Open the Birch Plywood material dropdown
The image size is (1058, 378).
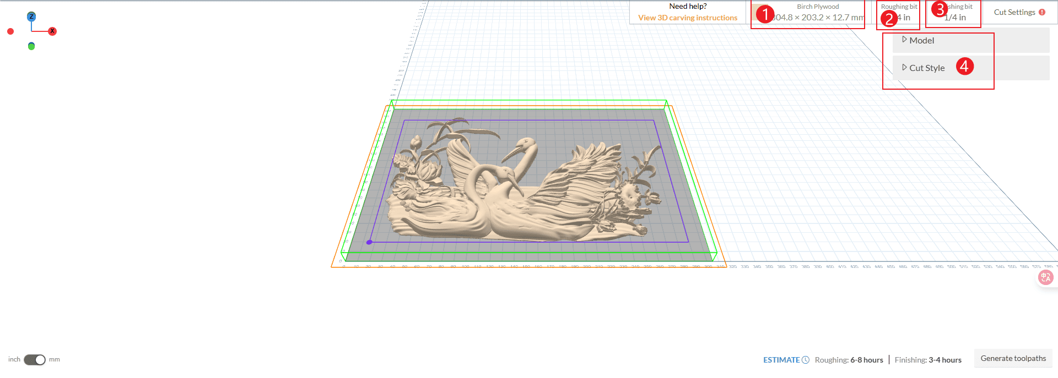click(818, 13)
